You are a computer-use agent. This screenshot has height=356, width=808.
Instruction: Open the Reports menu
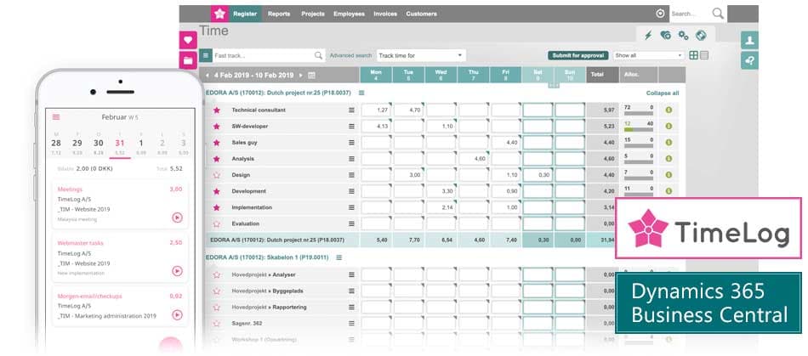click(279, 14)
